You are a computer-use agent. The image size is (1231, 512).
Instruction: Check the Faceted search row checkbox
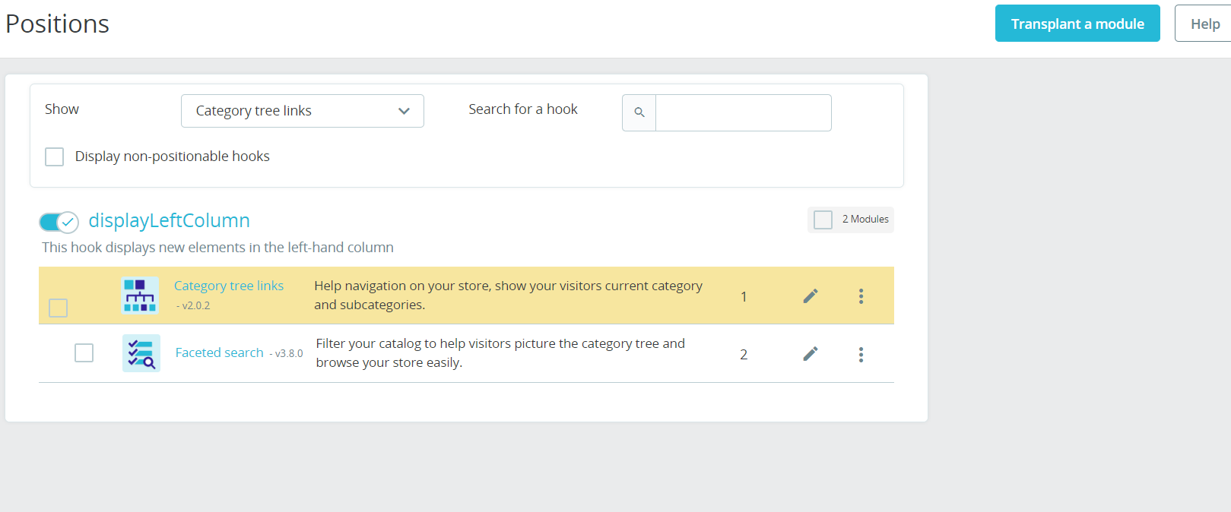pyautogui.click(x=84, y=353)
